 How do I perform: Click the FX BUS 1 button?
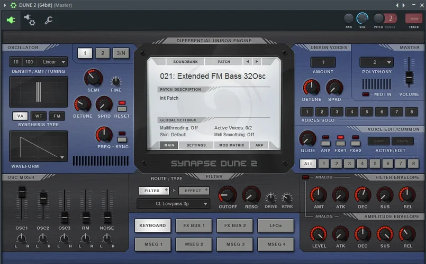(x=194, y=225)
